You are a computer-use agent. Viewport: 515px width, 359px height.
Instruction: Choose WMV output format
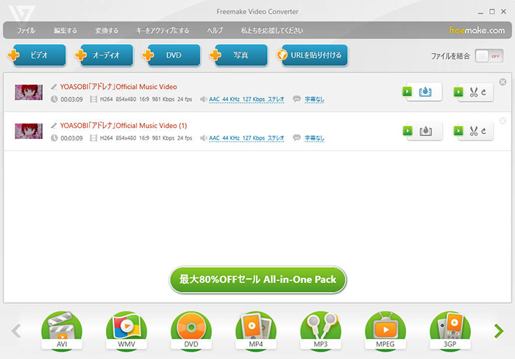click(x=127, y=331)
